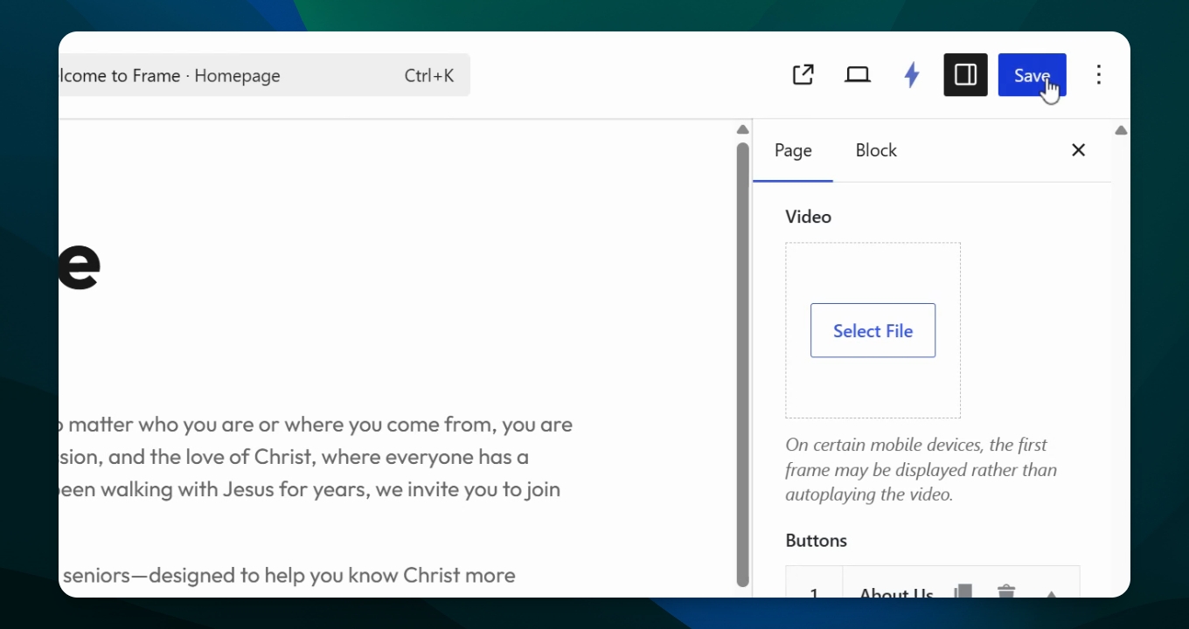Close the settings sidebar with the X

(1078, 150)
